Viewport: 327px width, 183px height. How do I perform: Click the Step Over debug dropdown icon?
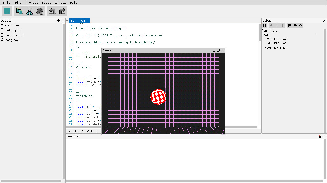(x=271, y=25)
